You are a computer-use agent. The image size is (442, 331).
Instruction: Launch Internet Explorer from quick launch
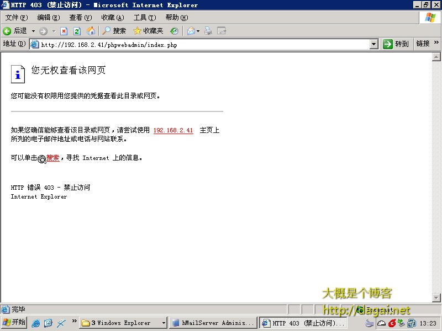(36, 323)
